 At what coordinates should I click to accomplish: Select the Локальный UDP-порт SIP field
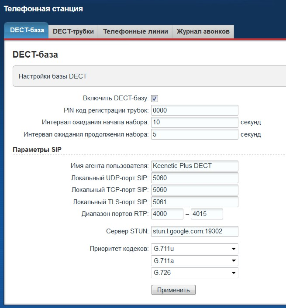tap(194, 178)
